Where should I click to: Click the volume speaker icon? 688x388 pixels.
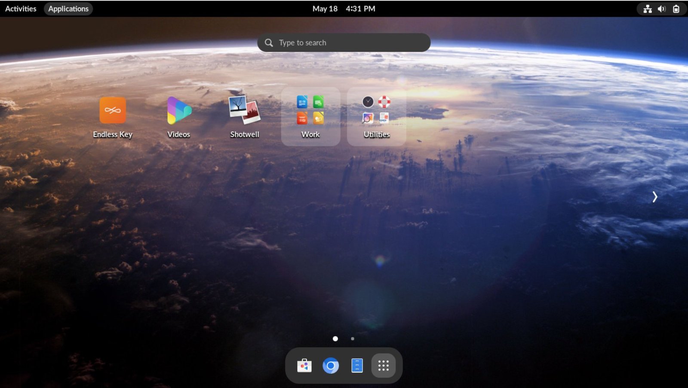pyautogui.click(x=662, y=9)
